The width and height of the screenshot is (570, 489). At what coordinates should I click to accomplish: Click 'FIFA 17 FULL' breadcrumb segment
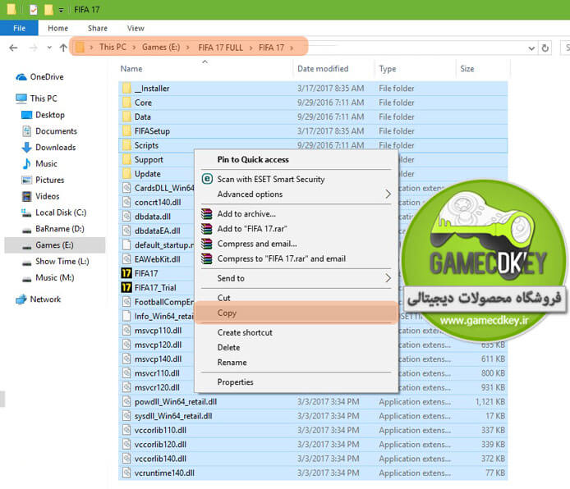[x=220, y=48]
